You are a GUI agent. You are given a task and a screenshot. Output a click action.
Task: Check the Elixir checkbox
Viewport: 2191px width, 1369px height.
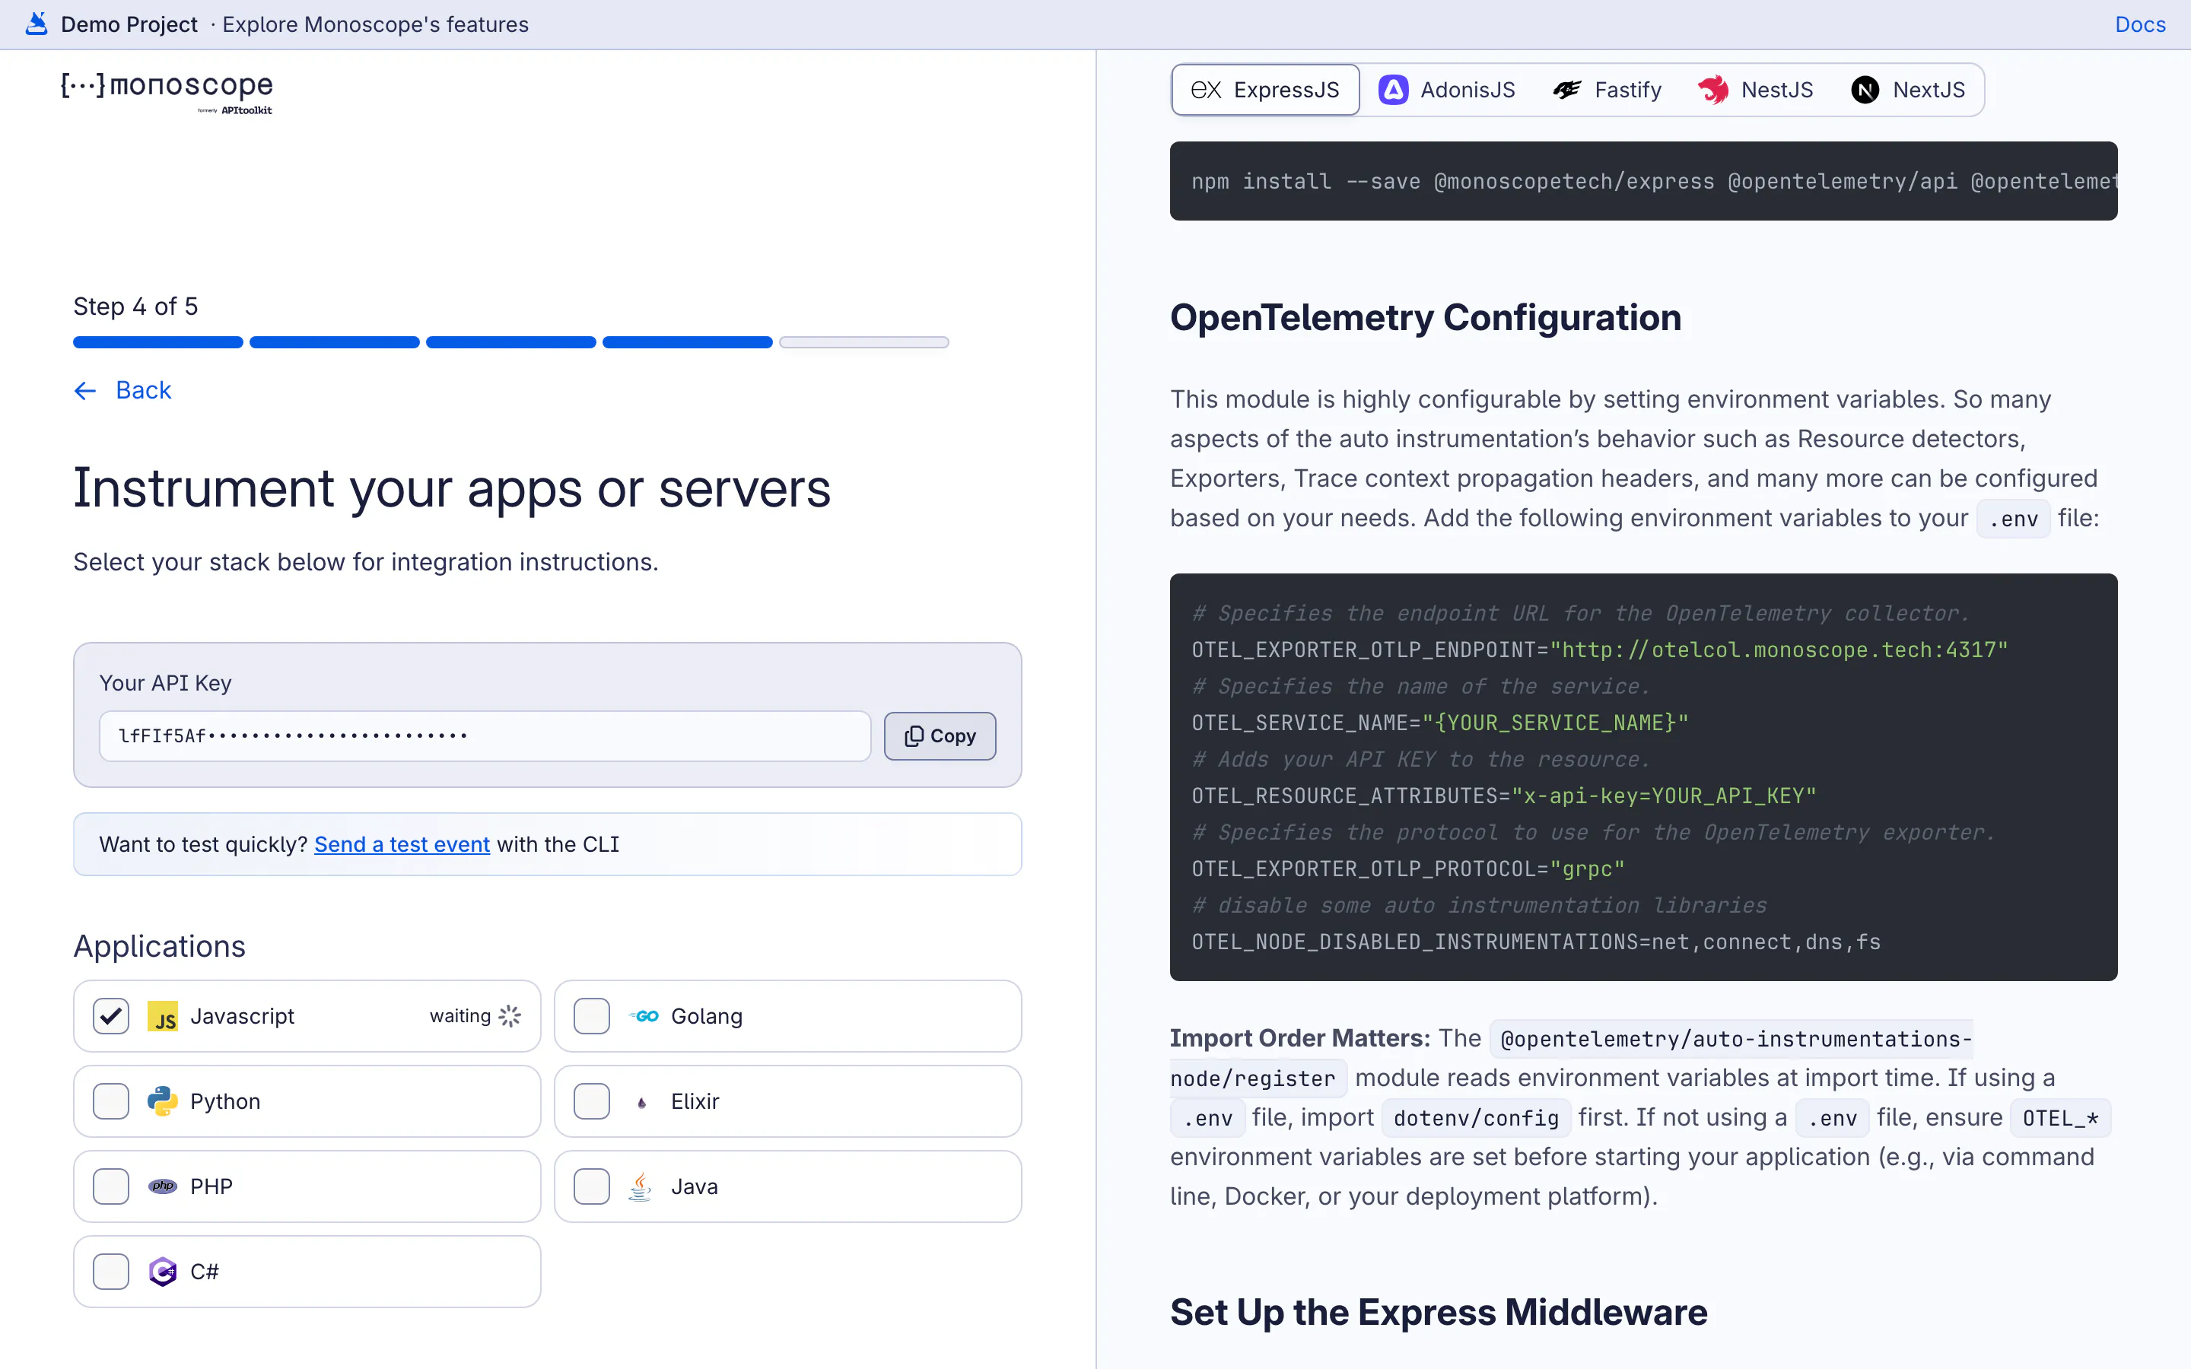(x=592, y=1101)
